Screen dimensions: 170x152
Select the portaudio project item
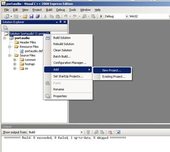click(22, 38)
